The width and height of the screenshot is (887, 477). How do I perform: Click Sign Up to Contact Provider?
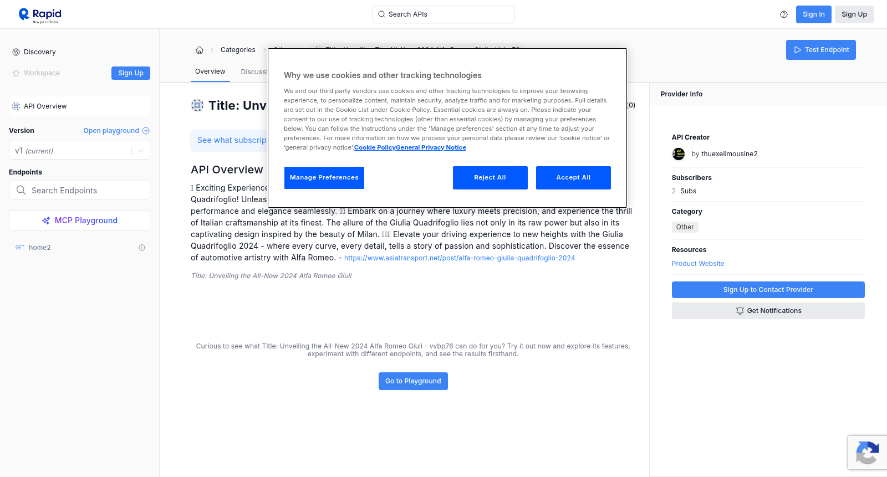pyautogui.click(x=768, y=290)
